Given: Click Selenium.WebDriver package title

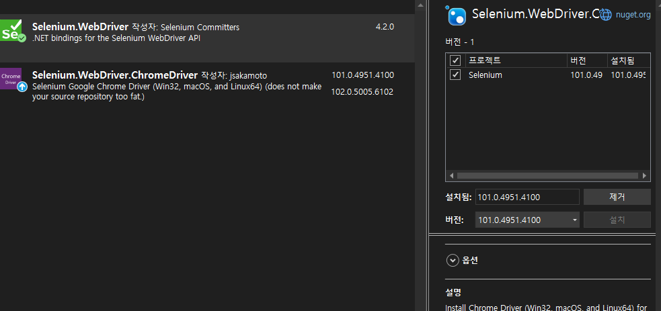Looking at the screenshot, I should pyautogui.click(x=80, y=27).
